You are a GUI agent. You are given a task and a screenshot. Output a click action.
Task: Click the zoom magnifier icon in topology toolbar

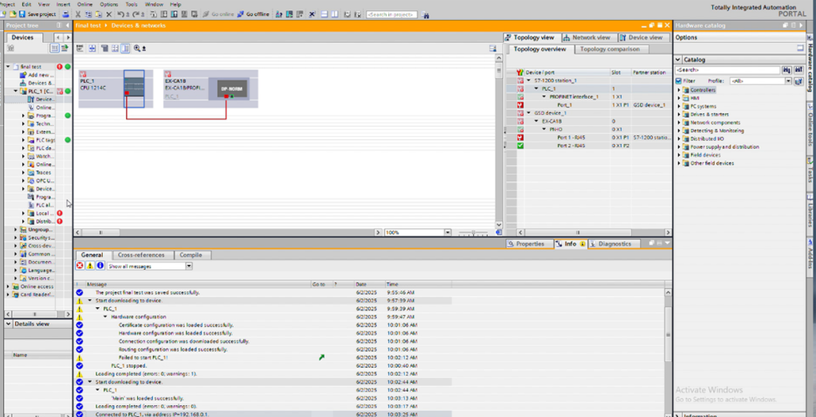tap(137, 48)
